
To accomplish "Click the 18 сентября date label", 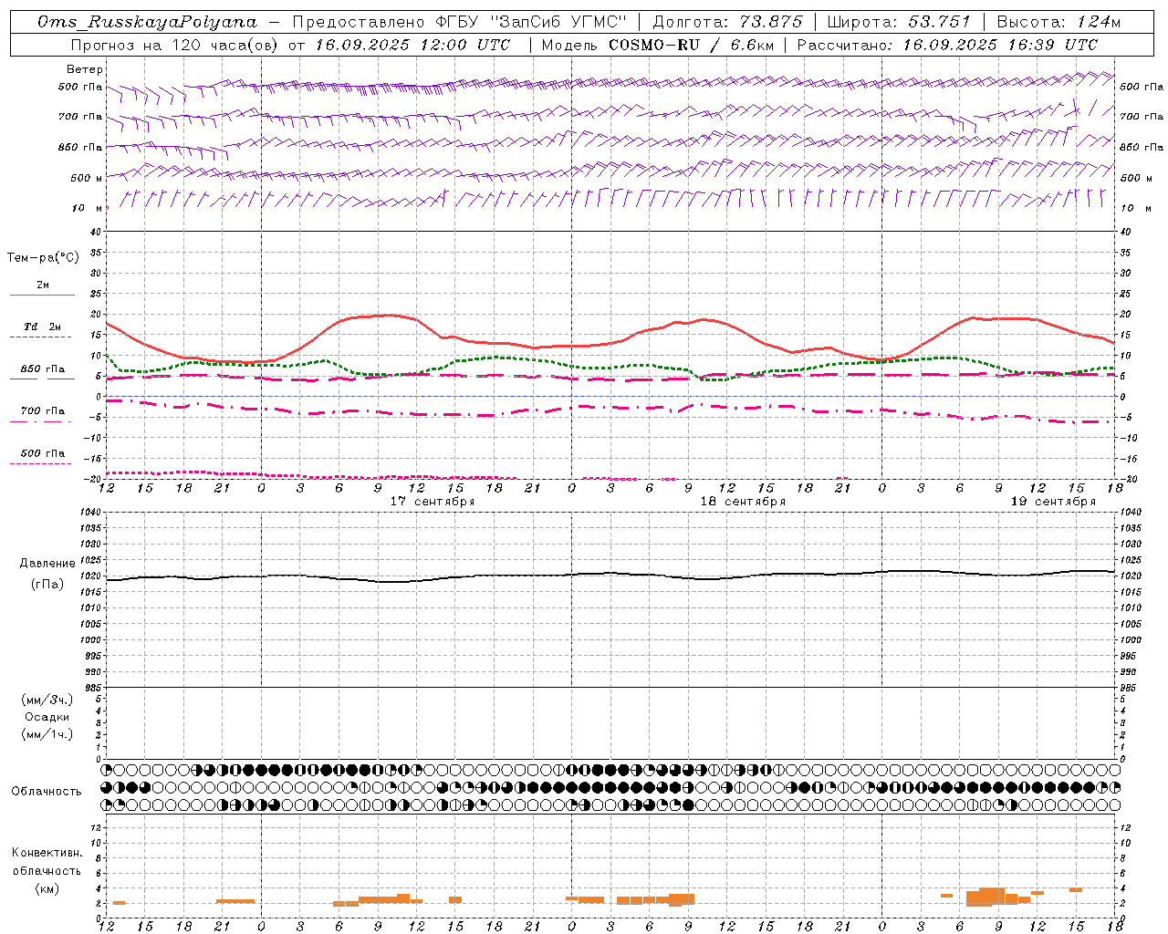I will click(x=743, y=502).
